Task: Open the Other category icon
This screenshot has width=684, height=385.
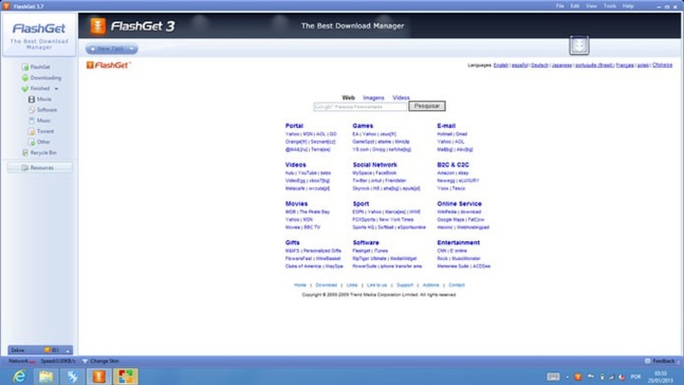Action: pos(31,142)
